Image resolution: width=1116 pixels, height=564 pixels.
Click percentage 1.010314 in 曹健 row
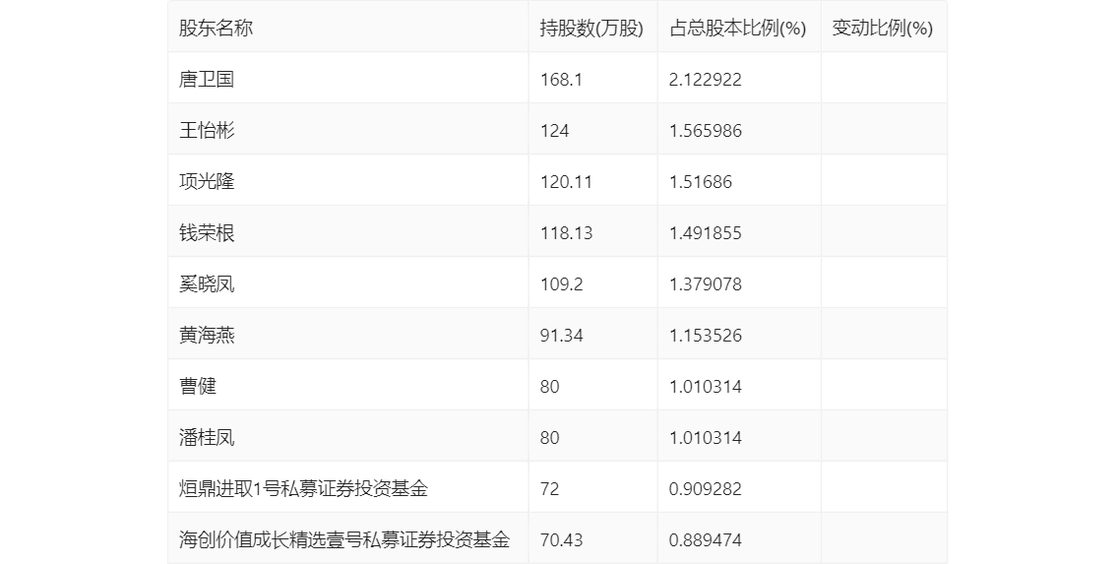[706, 387]
